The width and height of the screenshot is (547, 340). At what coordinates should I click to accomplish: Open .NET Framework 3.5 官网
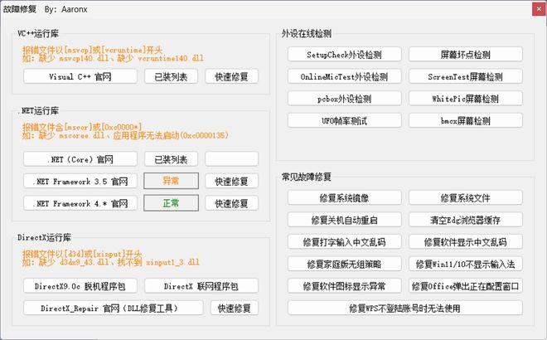[80, 181]
